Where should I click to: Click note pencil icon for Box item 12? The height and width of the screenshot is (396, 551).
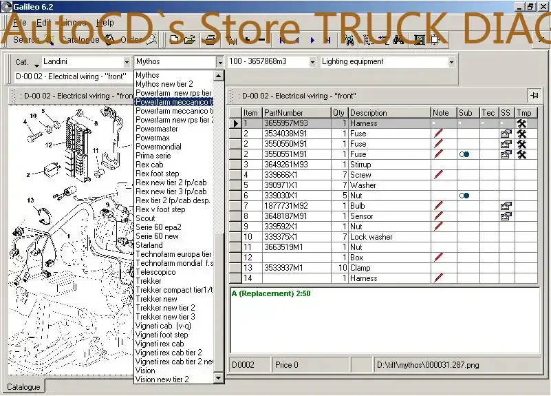click(438, 258)
